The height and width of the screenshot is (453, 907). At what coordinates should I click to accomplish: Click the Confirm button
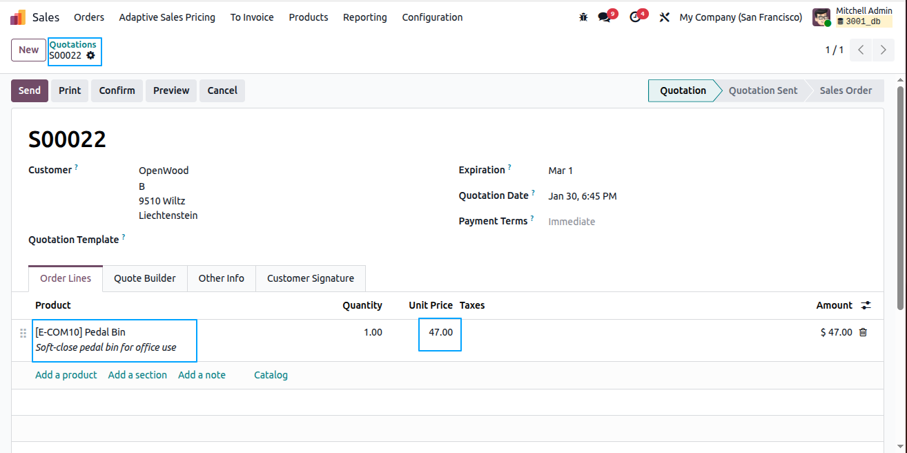pyautogui.click(x=117, y=90)
